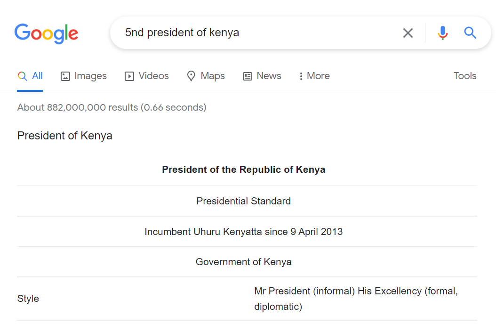Click the Images tab picture icon
This screenshot has height=324, width=496.
pos(65,76)
